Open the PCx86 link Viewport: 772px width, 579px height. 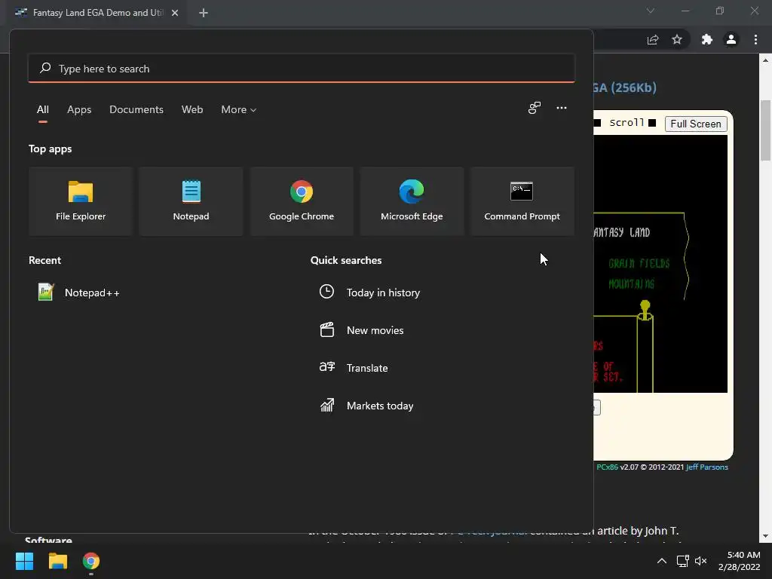point(607,467)
